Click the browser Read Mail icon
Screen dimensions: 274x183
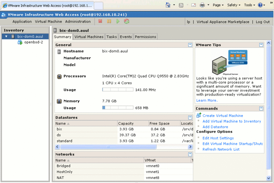[194, 5]
